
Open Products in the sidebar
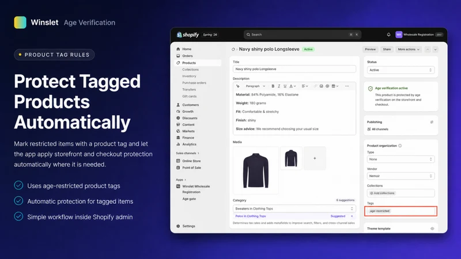point(198,63)
